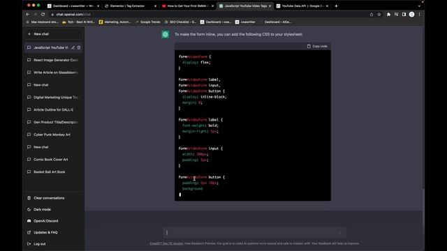Image resolution: width=447 pixels, height=251 pixels.
Task: Open Article Outline for DALL-E chat
Action: (x=54, y=109)
